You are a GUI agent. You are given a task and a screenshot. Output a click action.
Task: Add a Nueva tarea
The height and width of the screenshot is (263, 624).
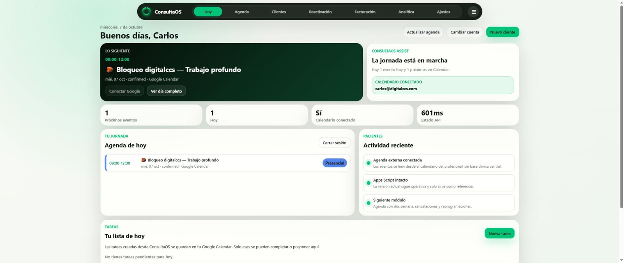point(500,233)
